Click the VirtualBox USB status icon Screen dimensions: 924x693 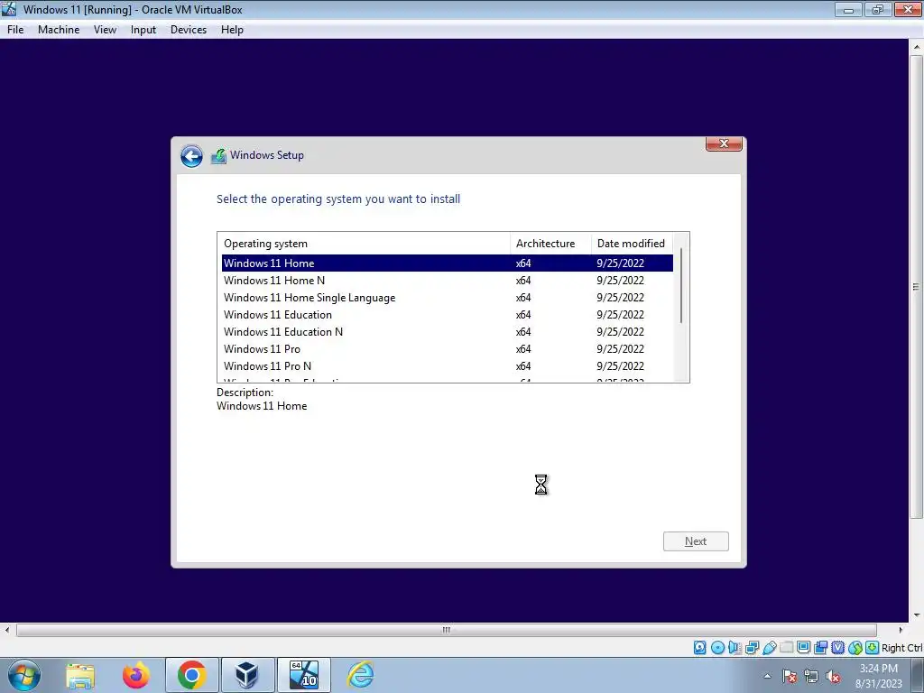[x=769, y=648]
